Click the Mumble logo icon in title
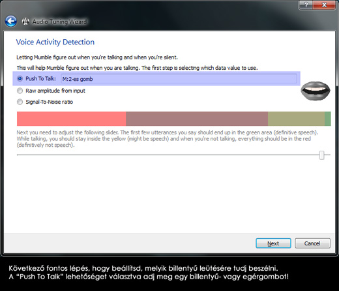The image size is (339, 291). (x=25, y=22)
